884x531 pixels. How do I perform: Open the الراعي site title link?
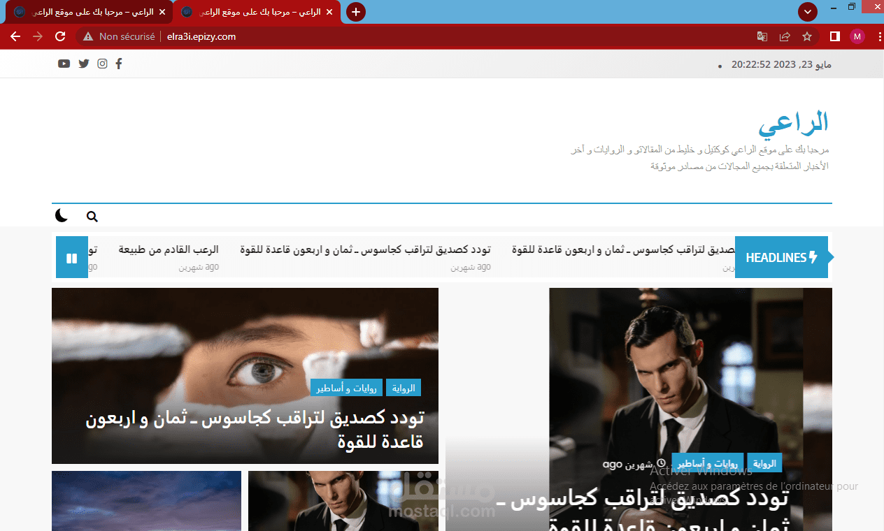pyautogui.click(x=794, y=123)
